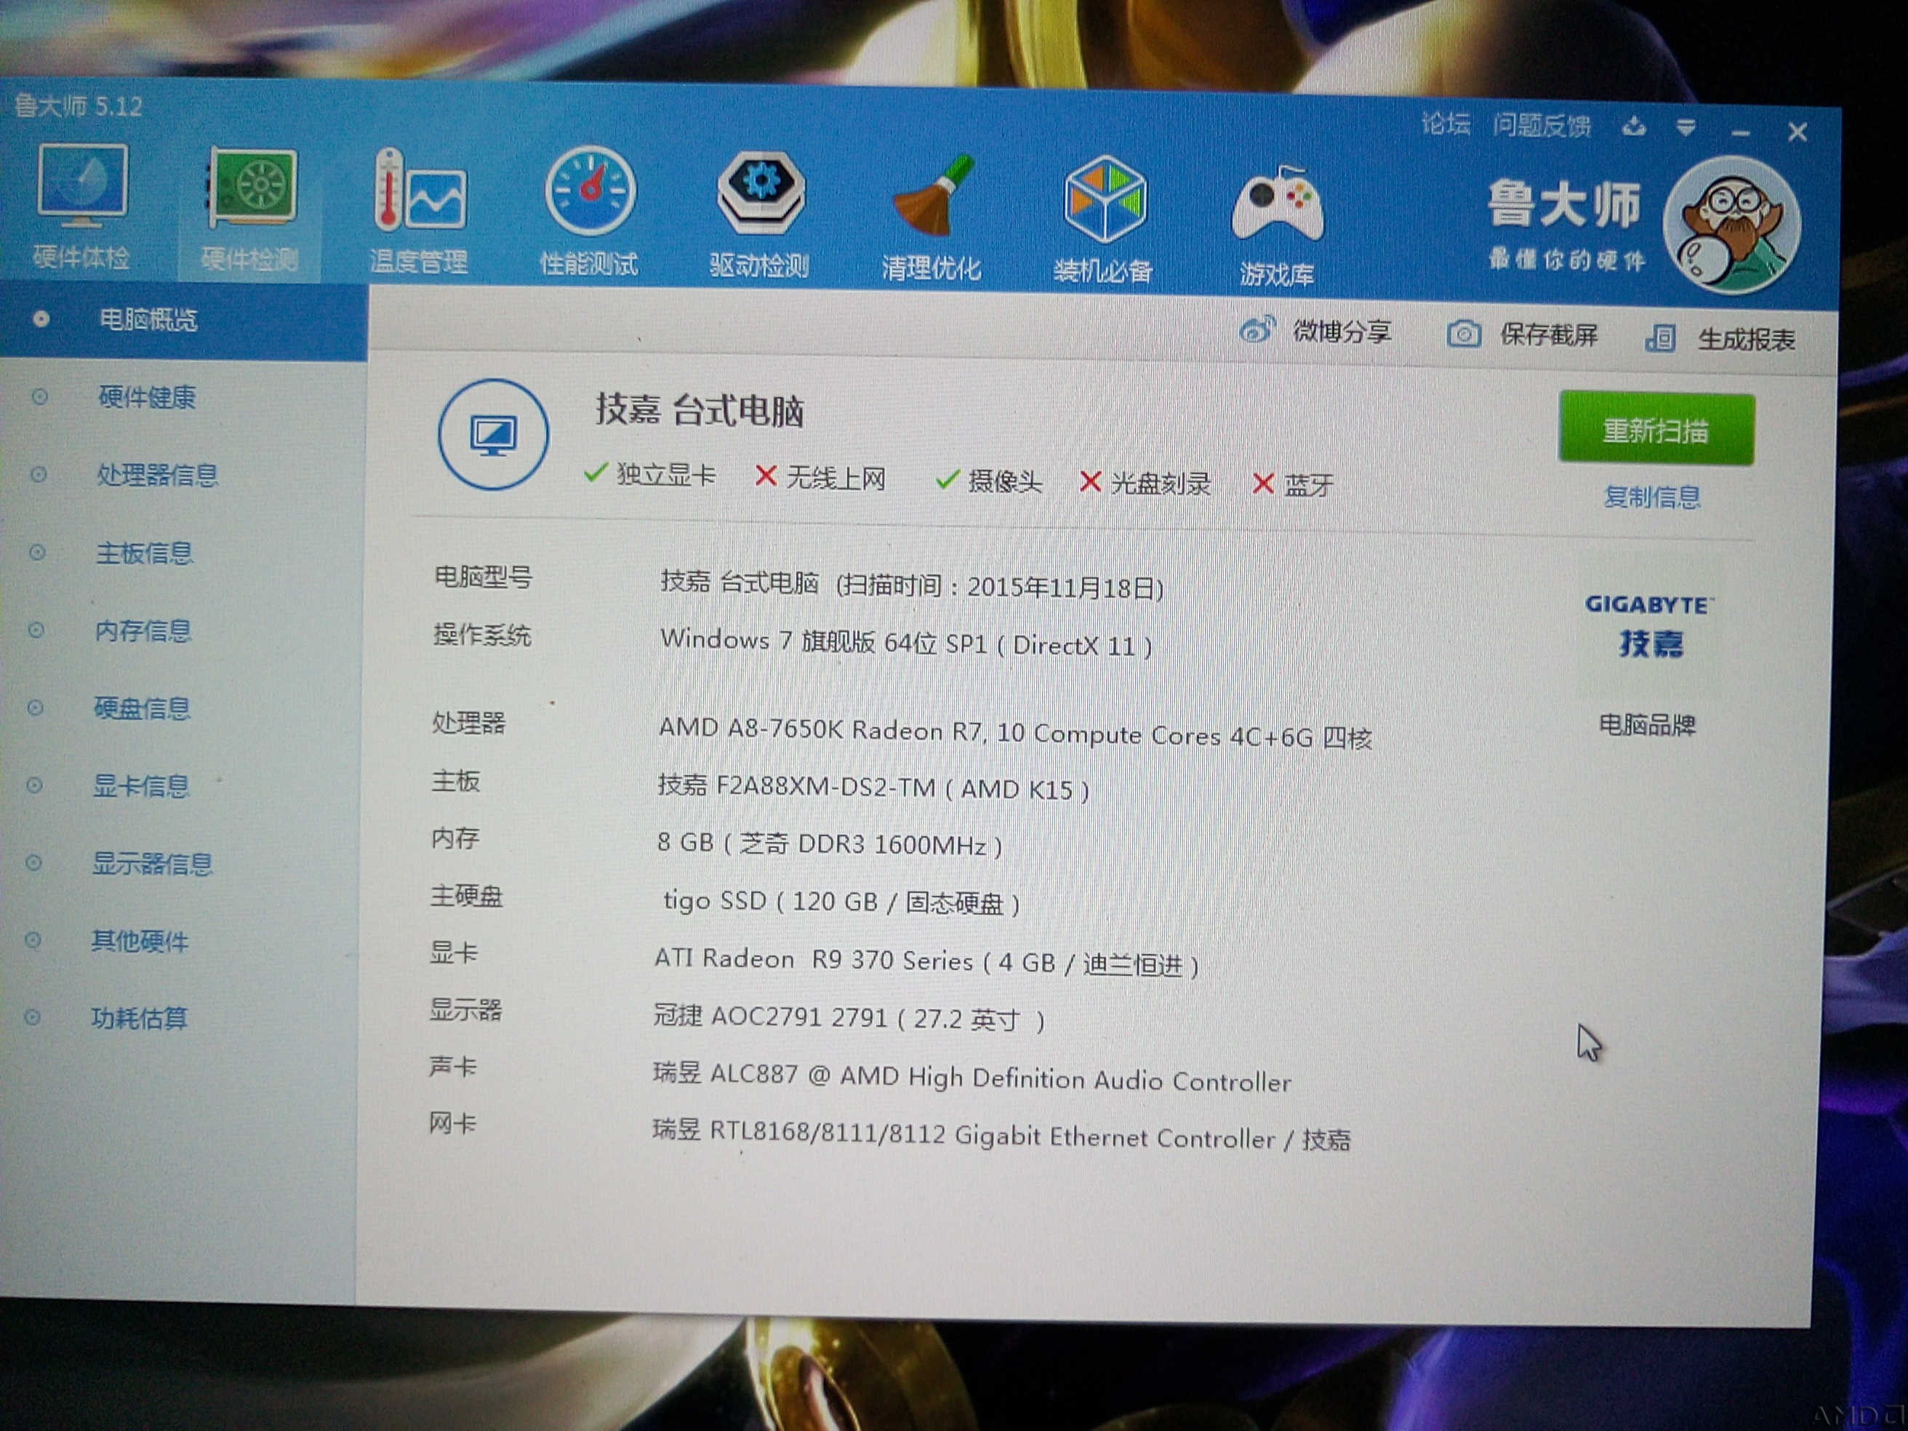This screenshot has height=1431, width=1908.
Task: Click the 微博 eye logo icon
Action: click(1256, 329)
